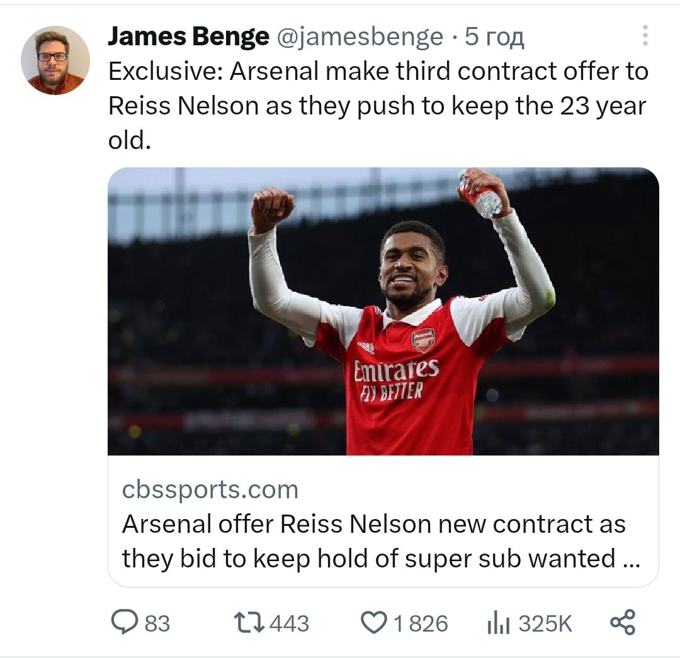Click the water bottle in the photo

tap(482, 194)
